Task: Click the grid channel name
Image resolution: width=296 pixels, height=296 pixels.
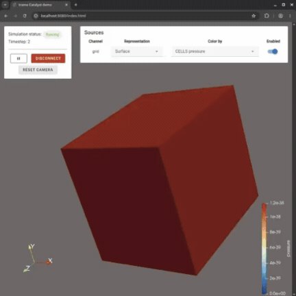Action: click(95, 51)
